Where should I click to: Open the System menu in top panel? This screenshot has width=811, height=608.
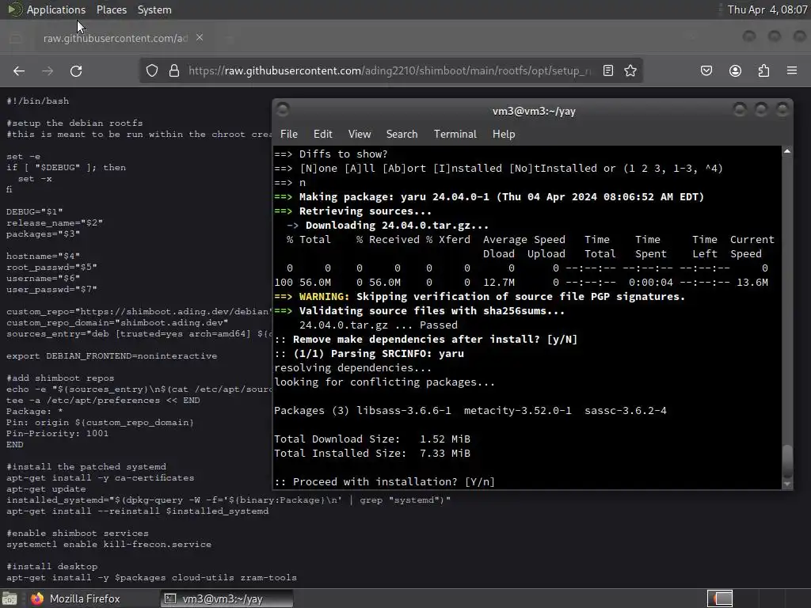154,9
